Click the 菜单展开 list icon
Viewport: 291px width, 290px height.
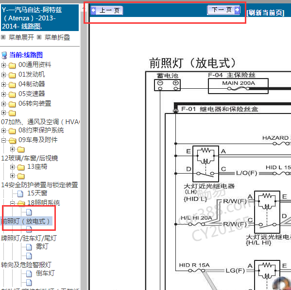pyautogui.click(x=3, y=37)
